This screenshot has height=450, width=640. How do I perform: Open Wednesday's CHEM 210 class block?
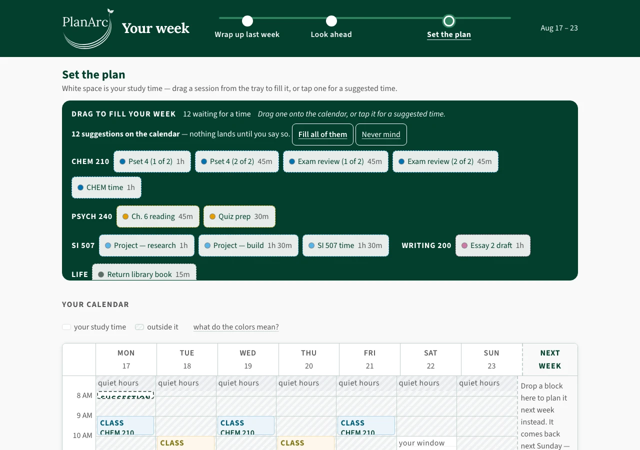pyautogui.click(x=246, y=425)
